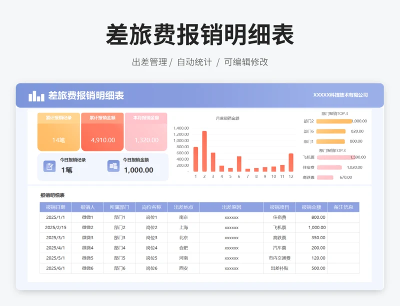Click the 部门2 orange bar
Viewport: 400px width, 306px height.
[334, 121]
